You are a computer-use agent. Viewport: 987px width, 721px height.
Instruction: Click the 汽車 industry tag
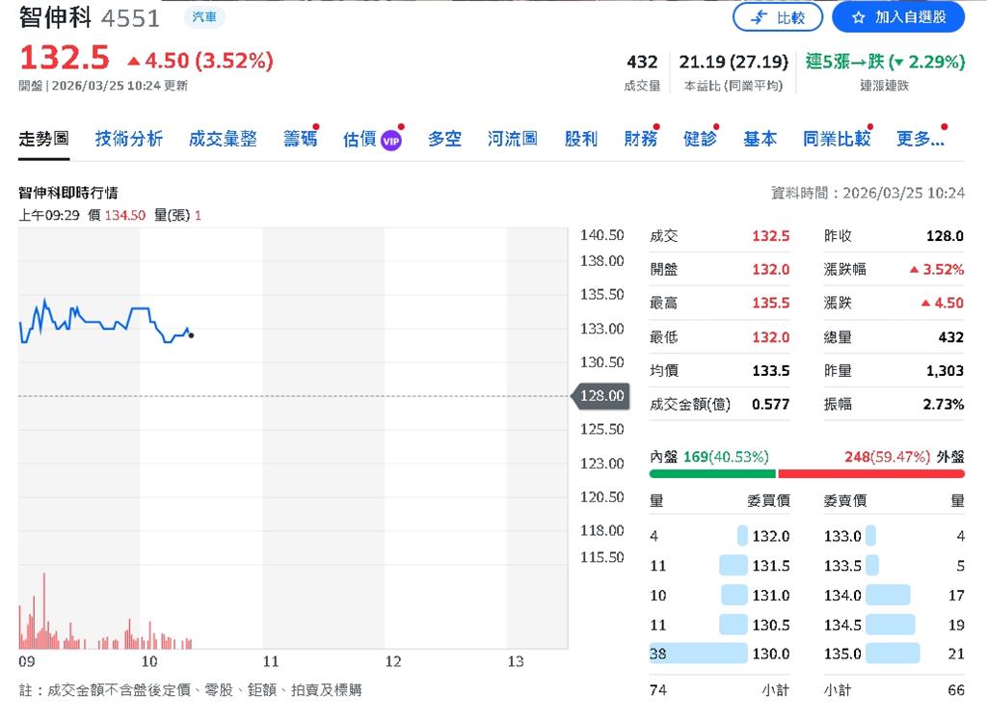(x=203, y=17)
